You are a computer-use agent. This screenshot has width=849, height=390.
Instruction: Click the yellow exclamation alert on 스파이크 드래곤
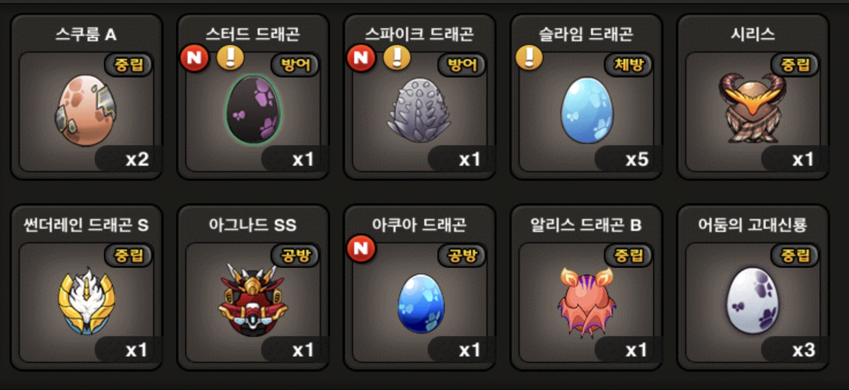pyautogui.click(x=397, y=58)
